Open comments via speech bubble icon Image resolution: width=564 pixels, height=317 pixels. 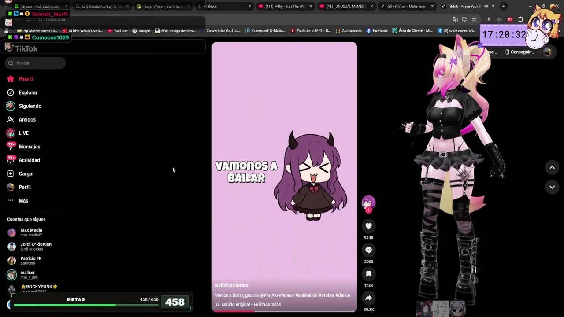(369, 250)
